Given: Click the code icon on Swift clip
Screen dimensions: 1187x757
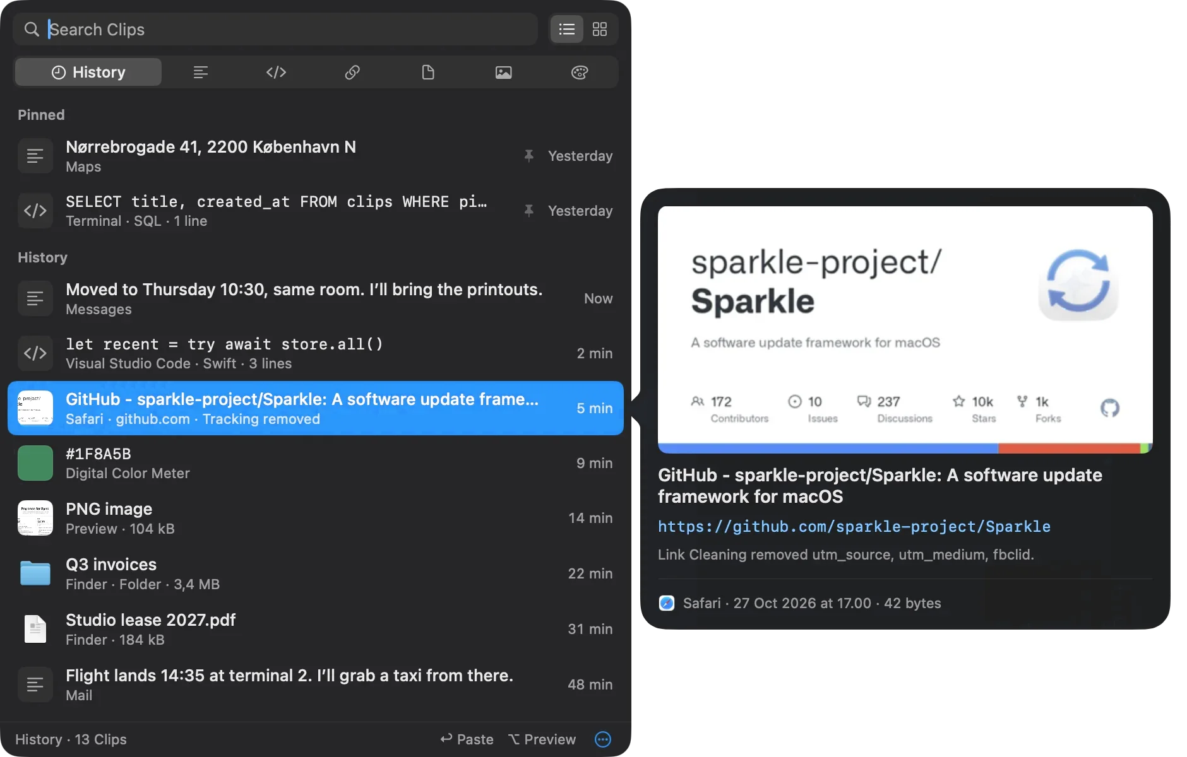Looking at the screenshot, I should (x=35, y=353).
